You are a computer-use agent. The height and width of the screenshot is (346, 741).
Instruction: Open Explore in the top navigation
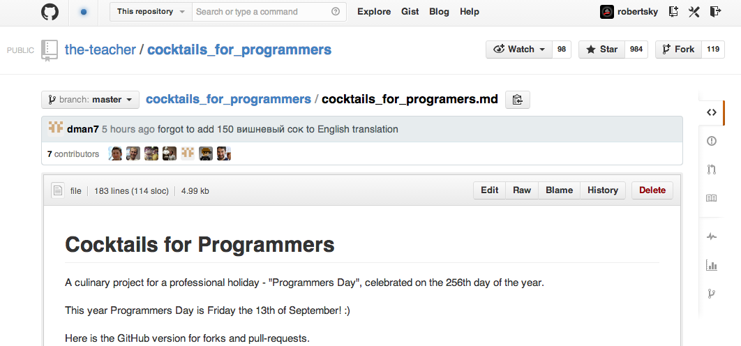tap(374, 12)
